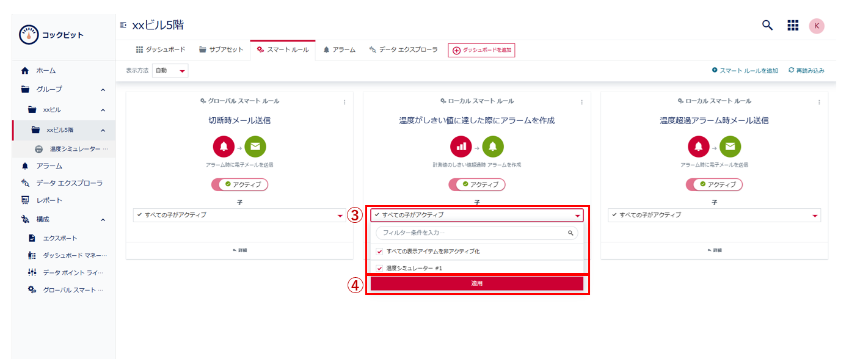Switch to the データ エクスプローラ tab
Viewport: 849px width, 359px height.
coord(403,50)
